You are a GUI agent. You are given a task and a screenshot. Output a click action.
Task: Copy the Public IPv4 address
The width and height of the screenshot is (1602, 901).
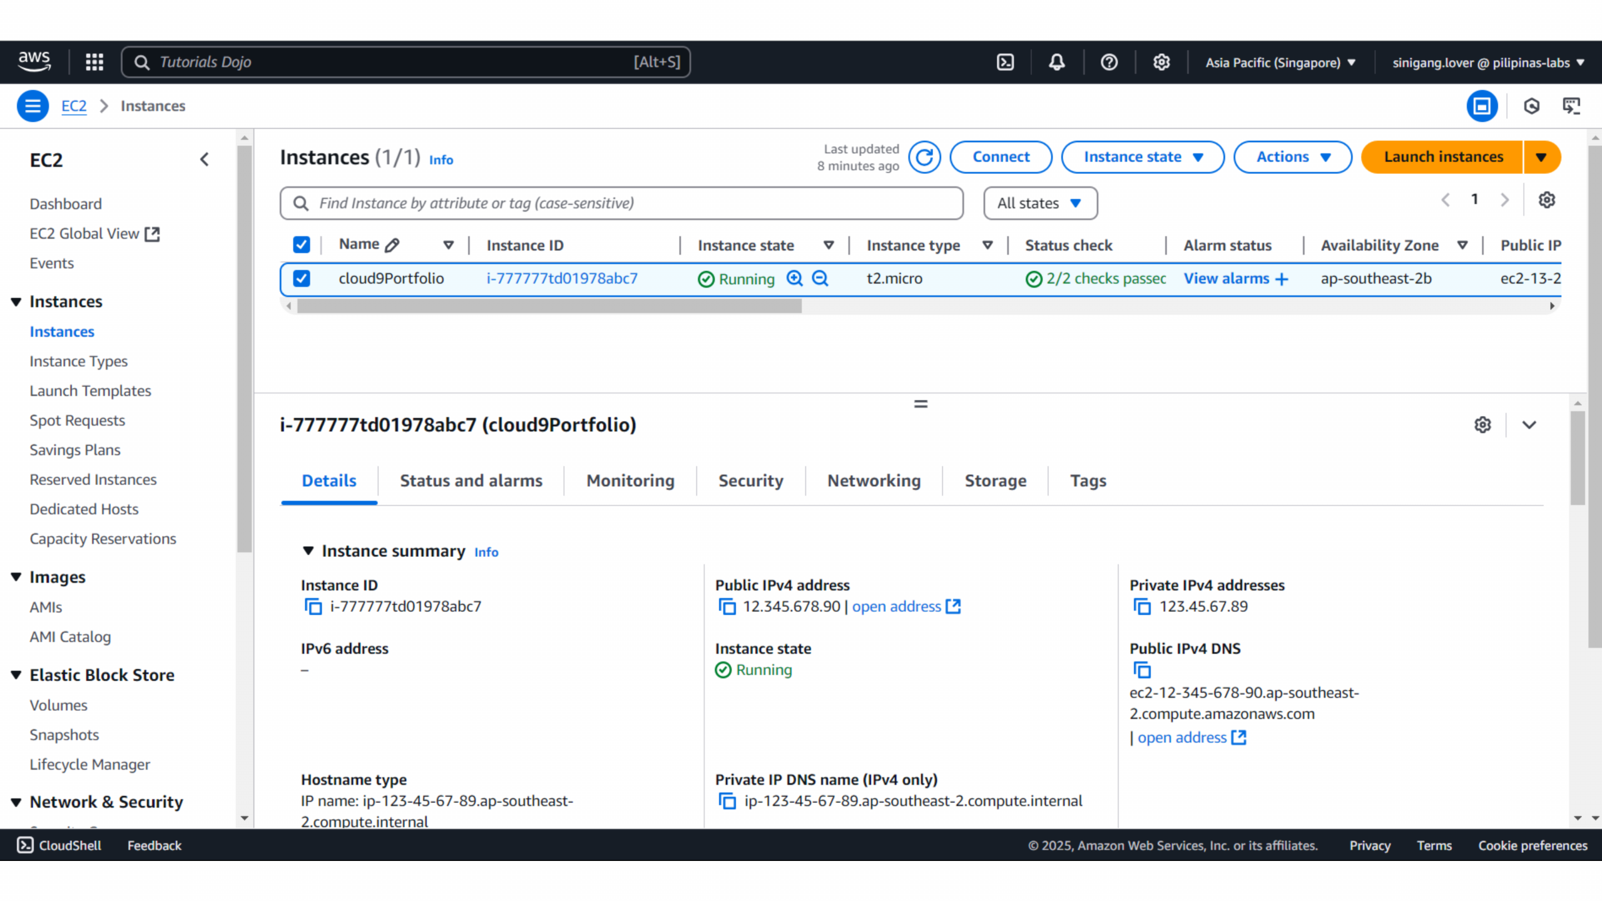click(x=727, y=606)
